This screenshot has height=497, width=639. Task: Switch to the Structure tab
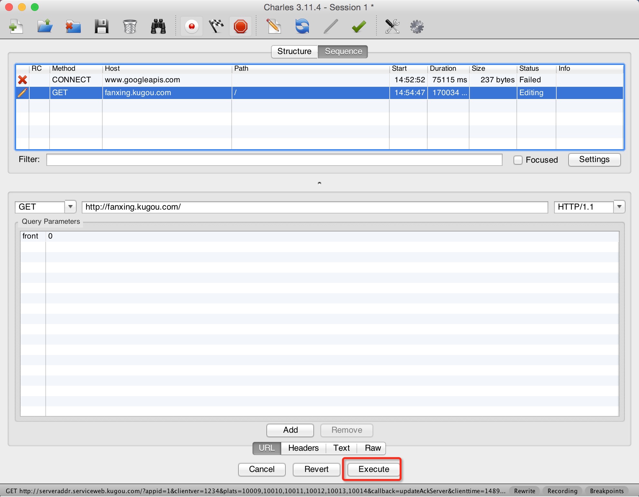(x=294, y=51)
